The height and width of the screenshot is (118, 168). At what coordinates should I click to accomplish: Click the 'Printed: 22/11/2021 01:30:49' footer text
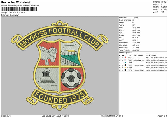(111, 116)
